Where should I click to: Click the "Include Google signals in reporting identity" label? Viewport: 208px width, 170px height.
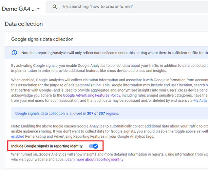click(x=47, y=146)
